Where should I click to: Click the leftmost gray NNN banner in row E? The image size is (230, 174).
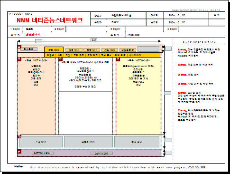[41, 142]
